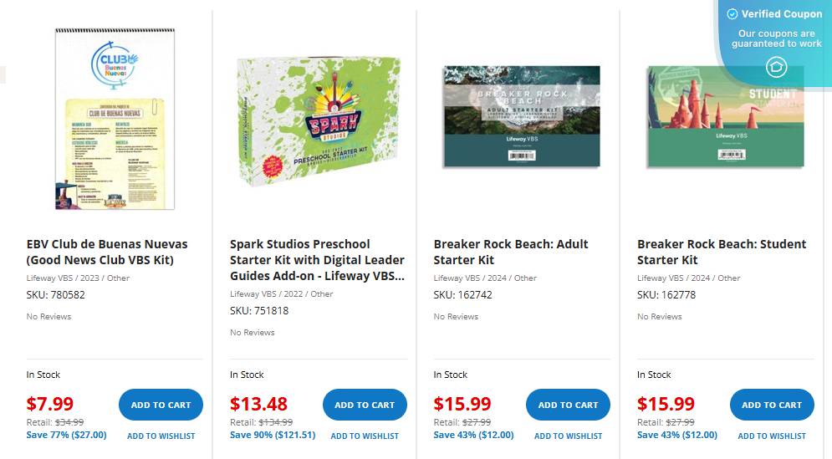Click the coupon badge circle icon
The width and height of the screenshot is (832, 459).
[x=777, y=68]
